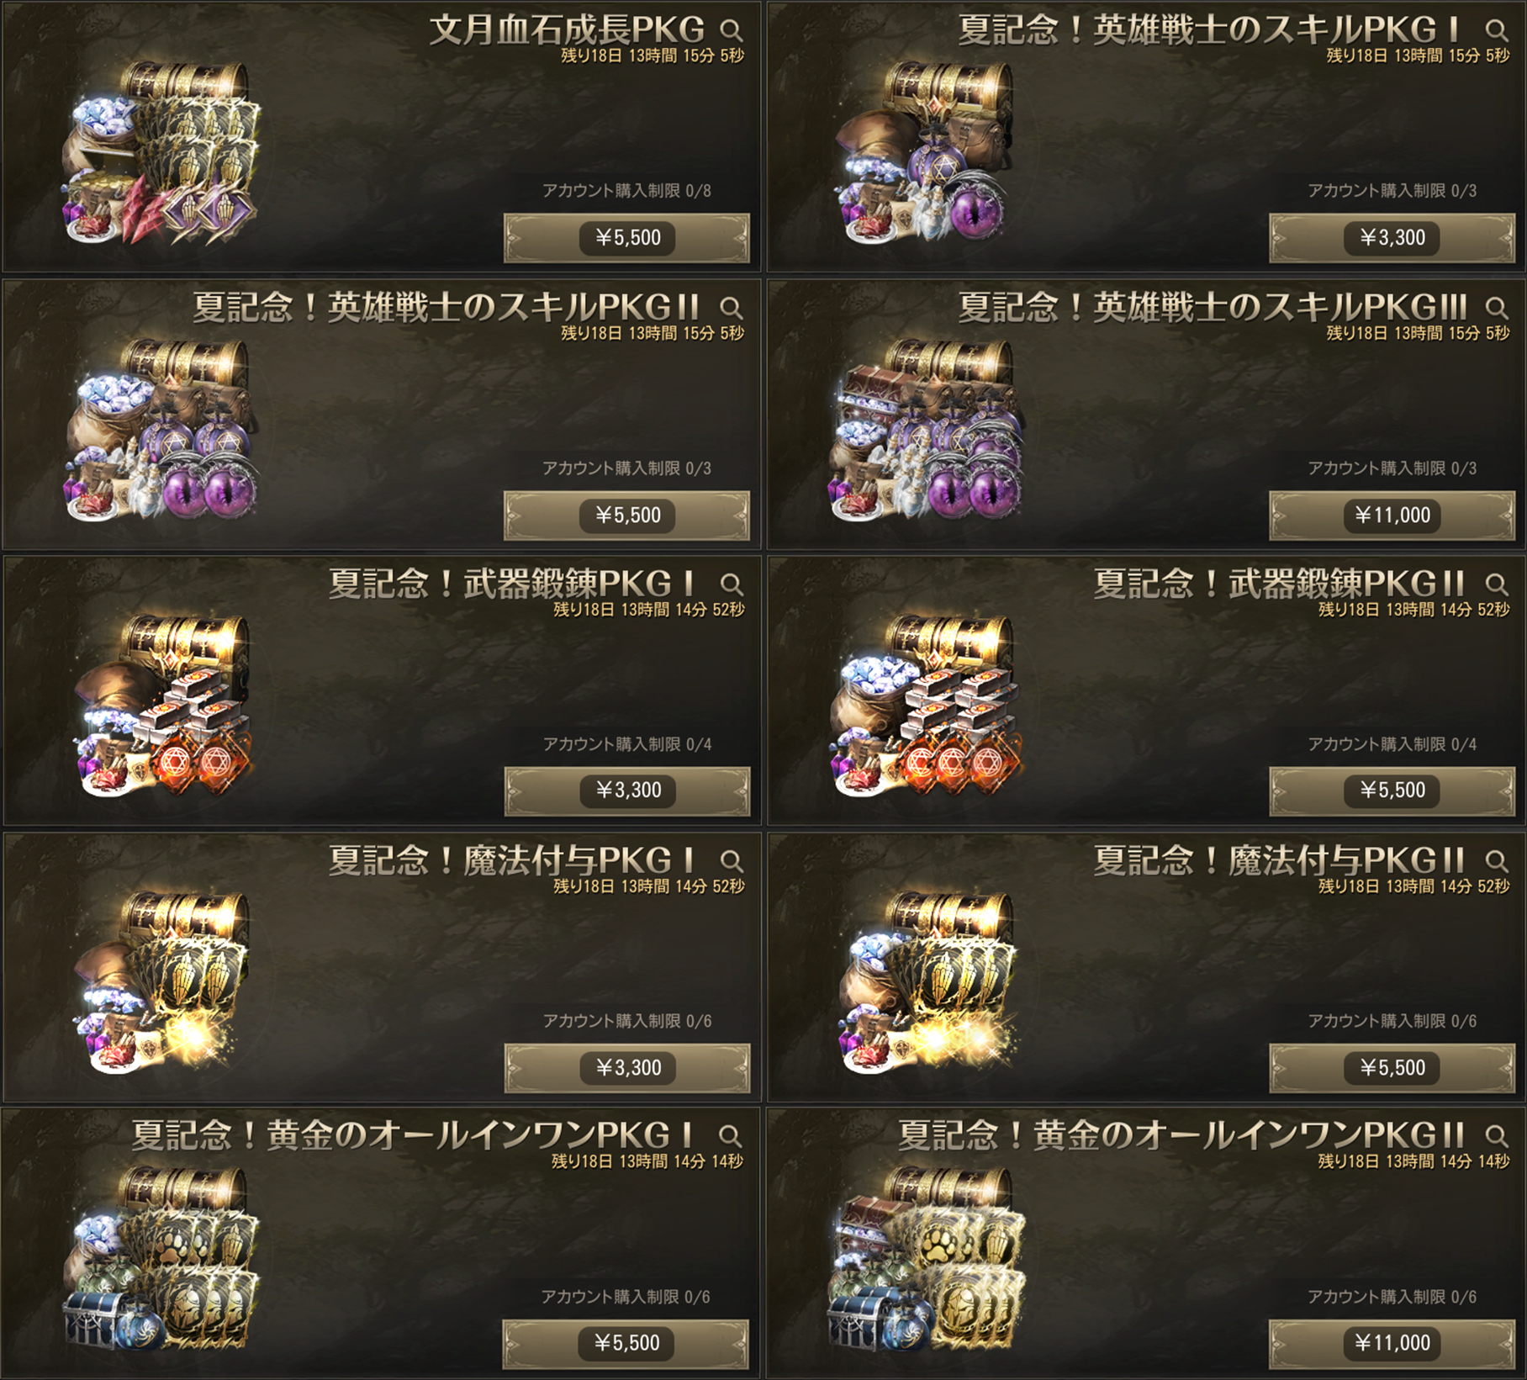The height and width of the screenshot is (1380, 1527).
Task: Select the 文月血石成長PKG item bundle image
Action: pos(161,153)
